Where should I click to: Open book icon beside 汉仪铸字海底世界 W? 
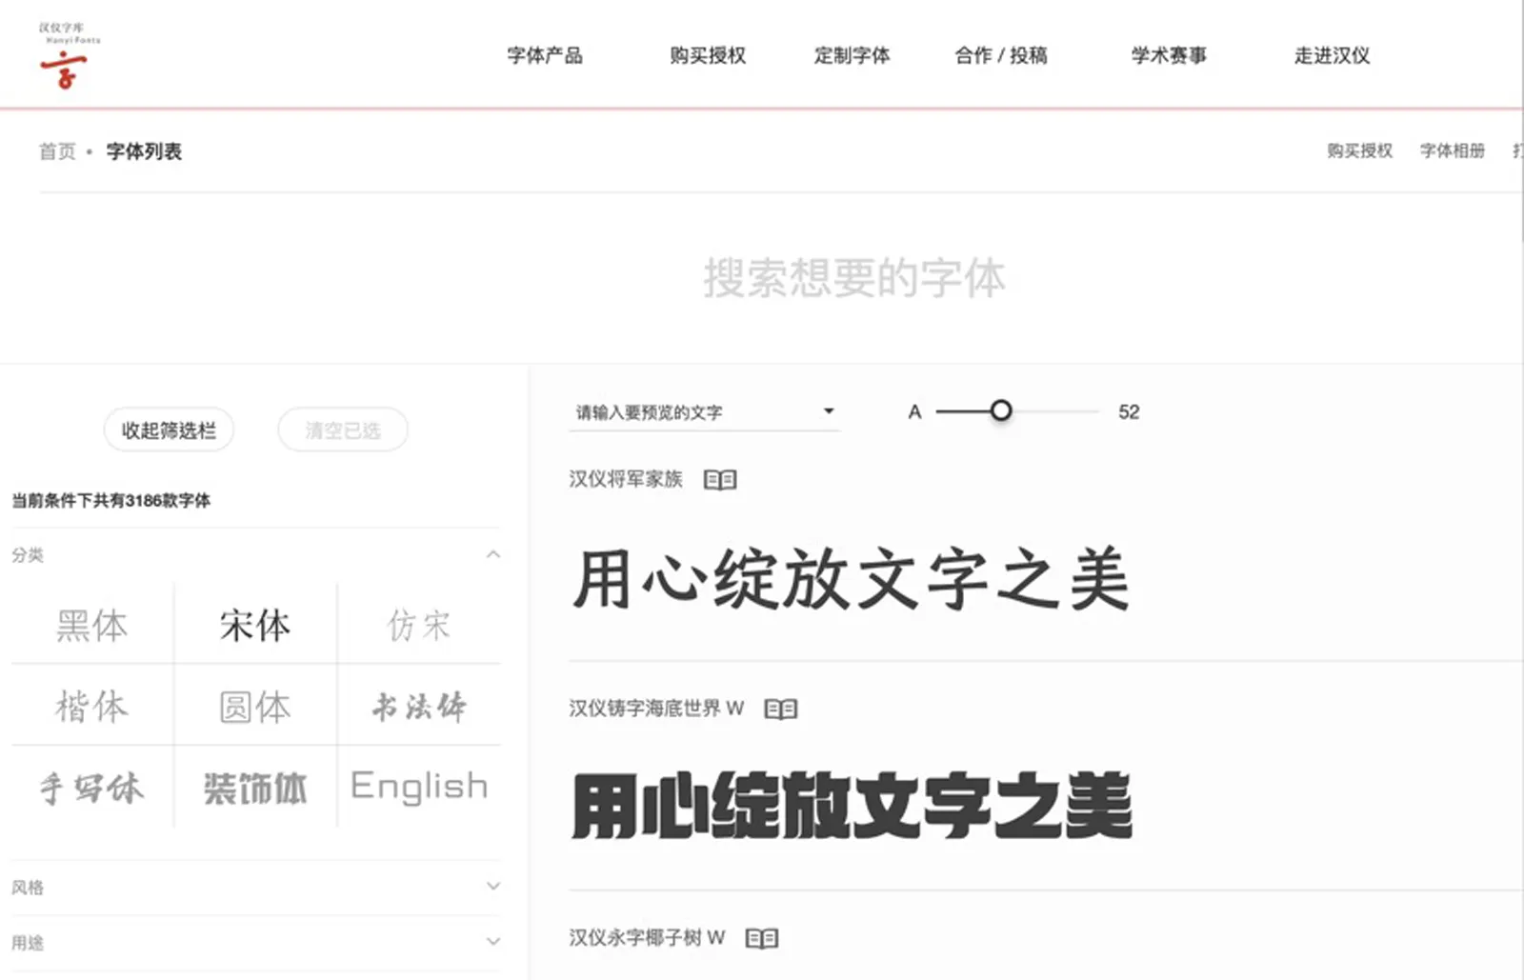point(781,710)
